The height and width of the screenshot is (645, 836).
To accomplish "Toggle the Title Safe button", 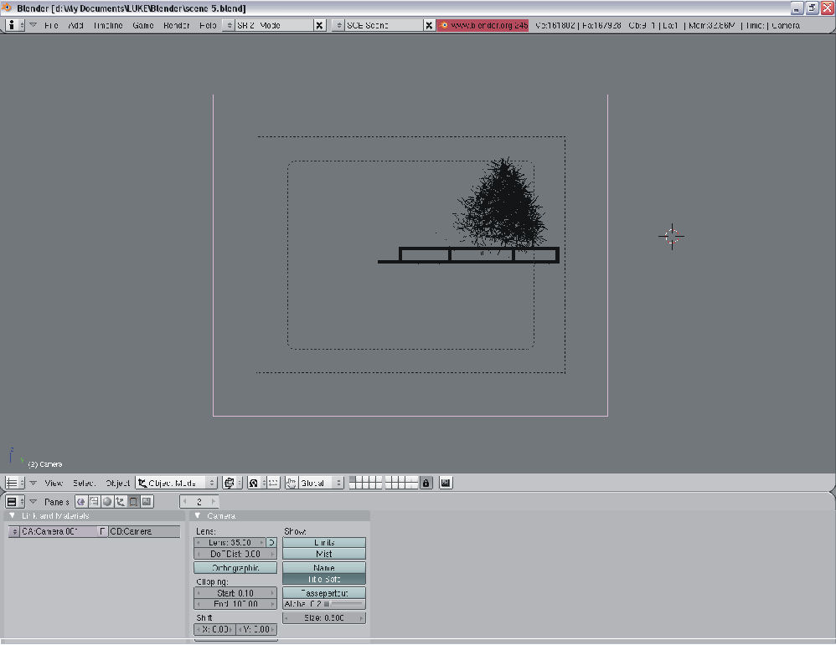I will (x=324, y=579).
